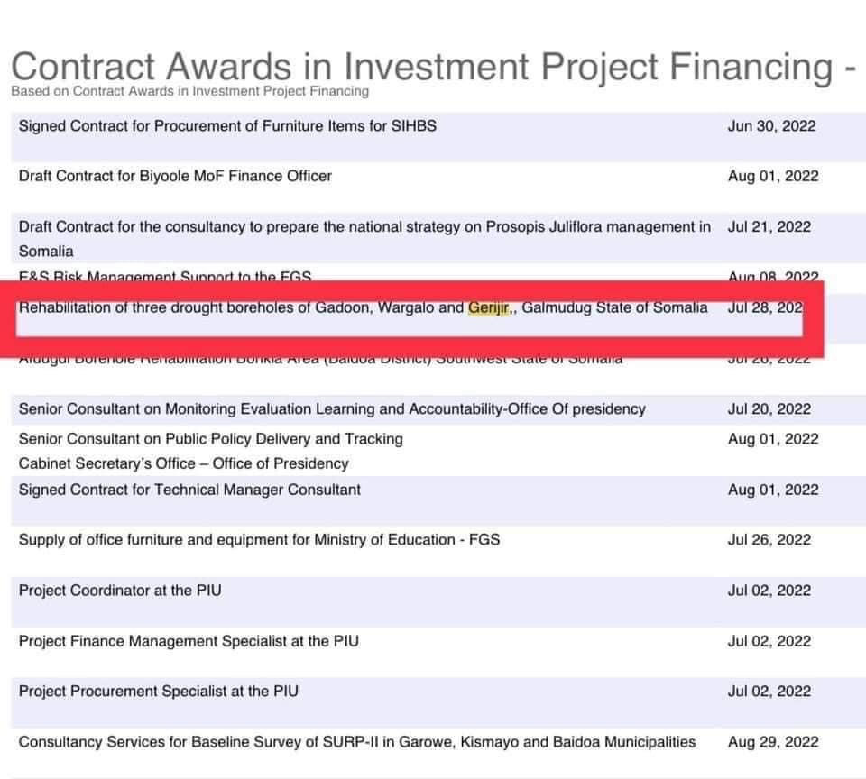This screenshot has height=779, width=866.
Task: Open Signed Contract for Technical Manager Consultant
Action: pos(189,490)
